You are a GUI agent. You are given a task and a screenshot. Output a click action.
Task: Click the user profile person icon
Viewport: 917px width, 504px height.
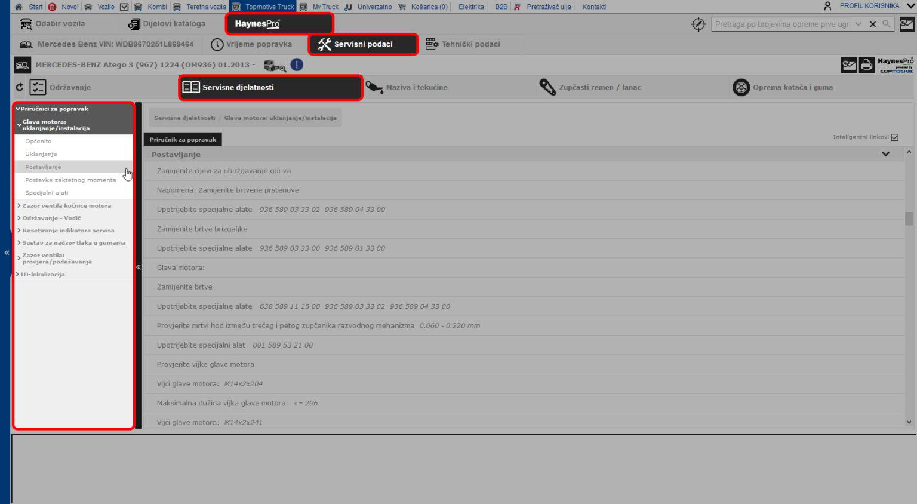(827, 6)
